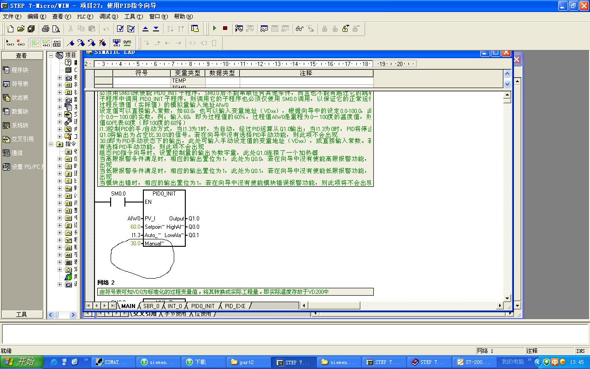Click the sym apply-symbols toolbar icon

(127, 43)
